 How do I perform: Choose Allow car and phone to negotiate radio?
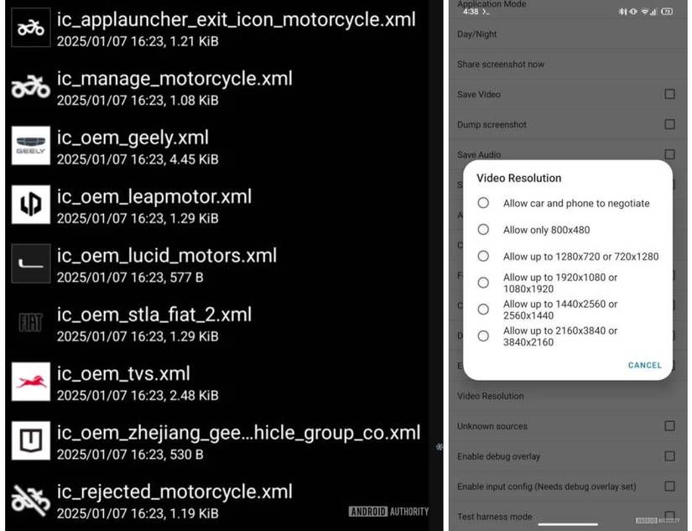(x=483, y=203)
